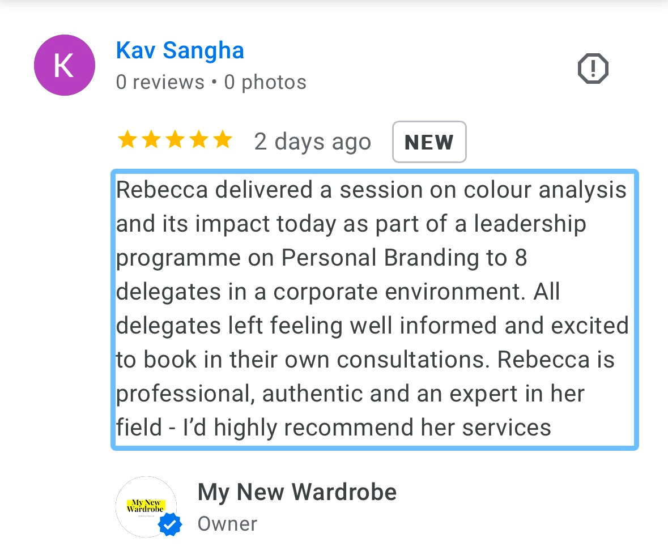This screenshot has width=668, height=555.
Task: Select the third star in rating
Action: click(x=175, y=140)
